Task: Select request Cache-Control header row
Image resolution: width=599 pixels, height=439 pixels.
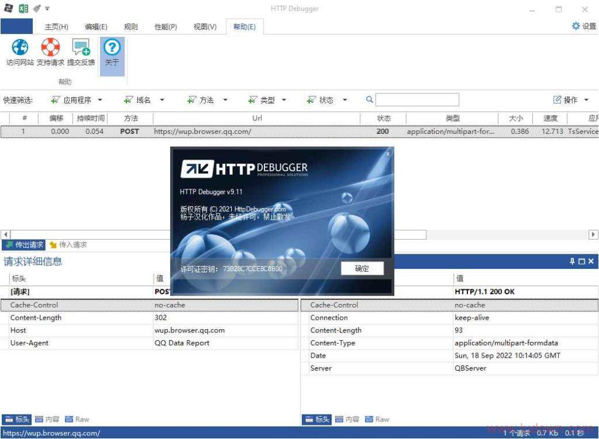Action: pyautogui.click(x=149, y=305)
